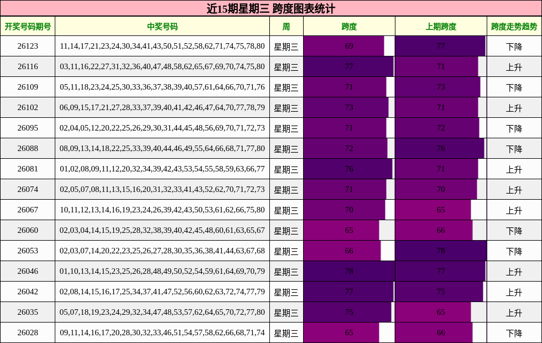
Task: Click the 上期跨度 bar 77 in row 26123
Action: 440,46
